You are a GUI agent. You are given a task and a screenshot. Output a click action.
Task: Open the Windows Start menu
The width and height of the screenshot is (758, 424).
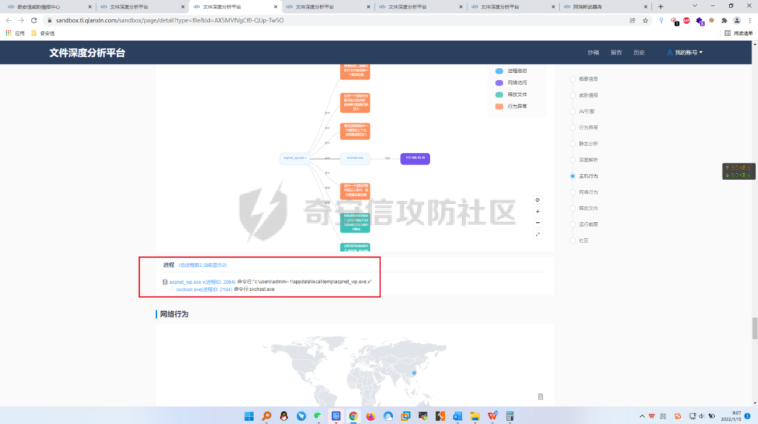pos(248,416)
